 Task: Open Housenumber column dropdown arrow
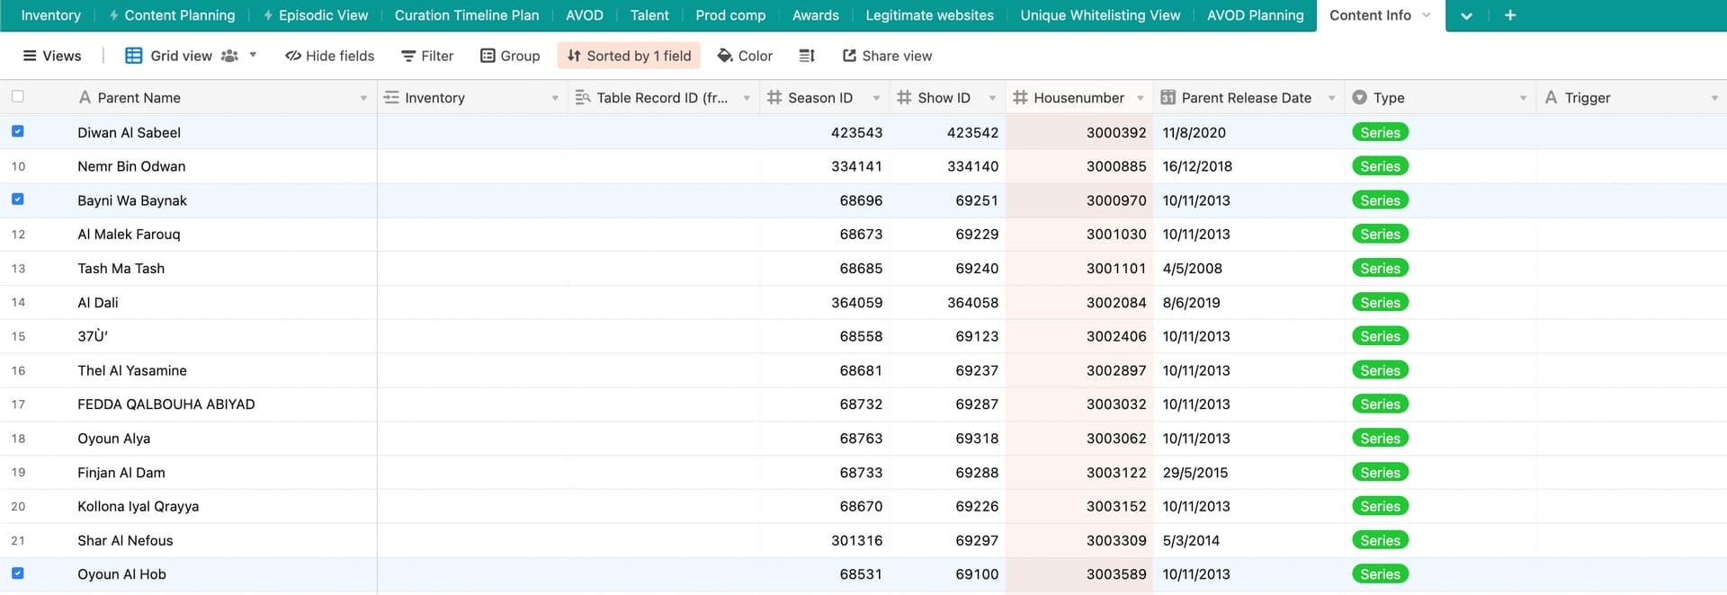pyautogui.click(x=1140, y=98)
